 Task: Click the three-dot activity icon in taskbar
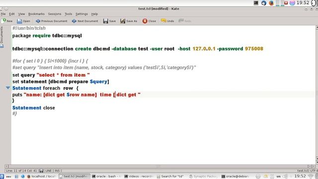point(8,177)
